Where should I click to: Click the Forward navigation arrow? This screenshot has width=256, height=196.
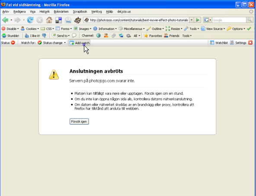click(17, 20)
